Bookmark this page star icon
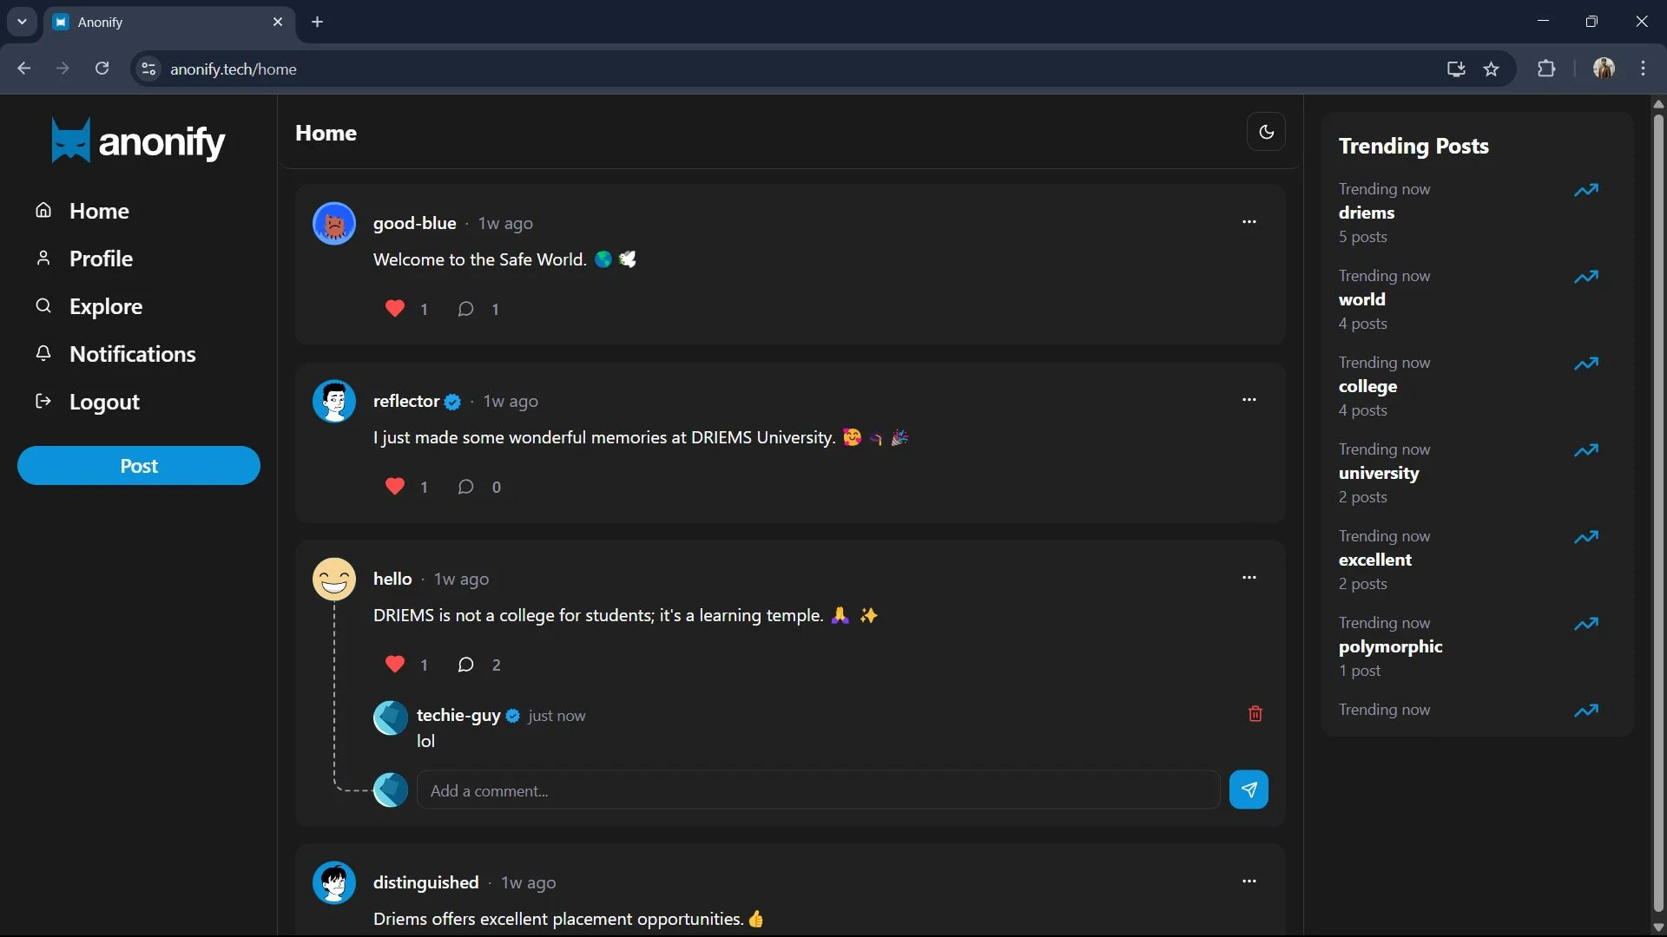Viewport: 1667px width, 937px height. coord(1492,69)
